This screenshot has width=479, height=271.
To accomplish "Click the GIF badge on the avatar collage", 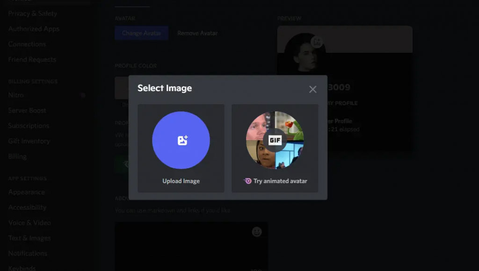I will coord(275,140).
